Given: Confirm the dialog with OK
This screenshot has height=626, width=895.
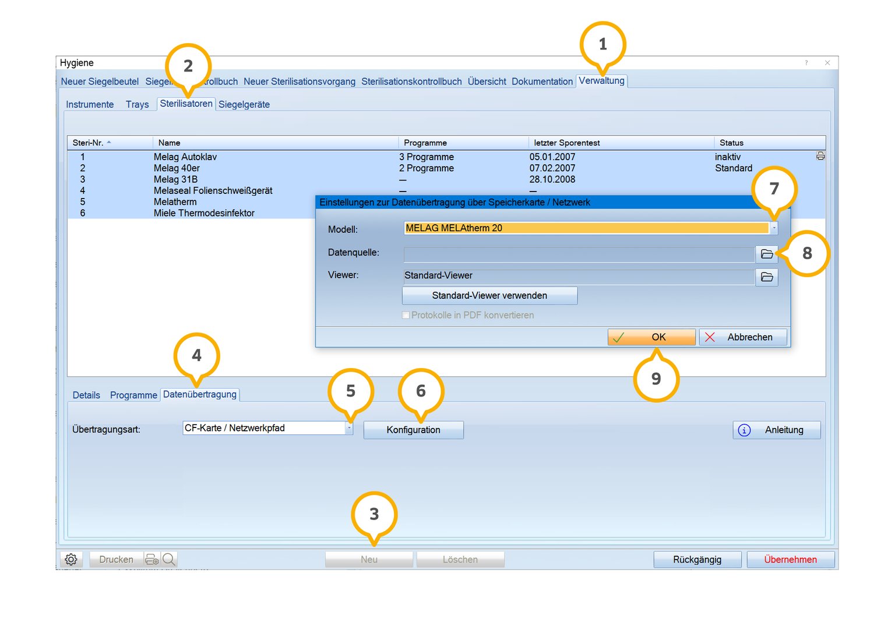Looking at the screenshot, I should (x=651, y=337).
